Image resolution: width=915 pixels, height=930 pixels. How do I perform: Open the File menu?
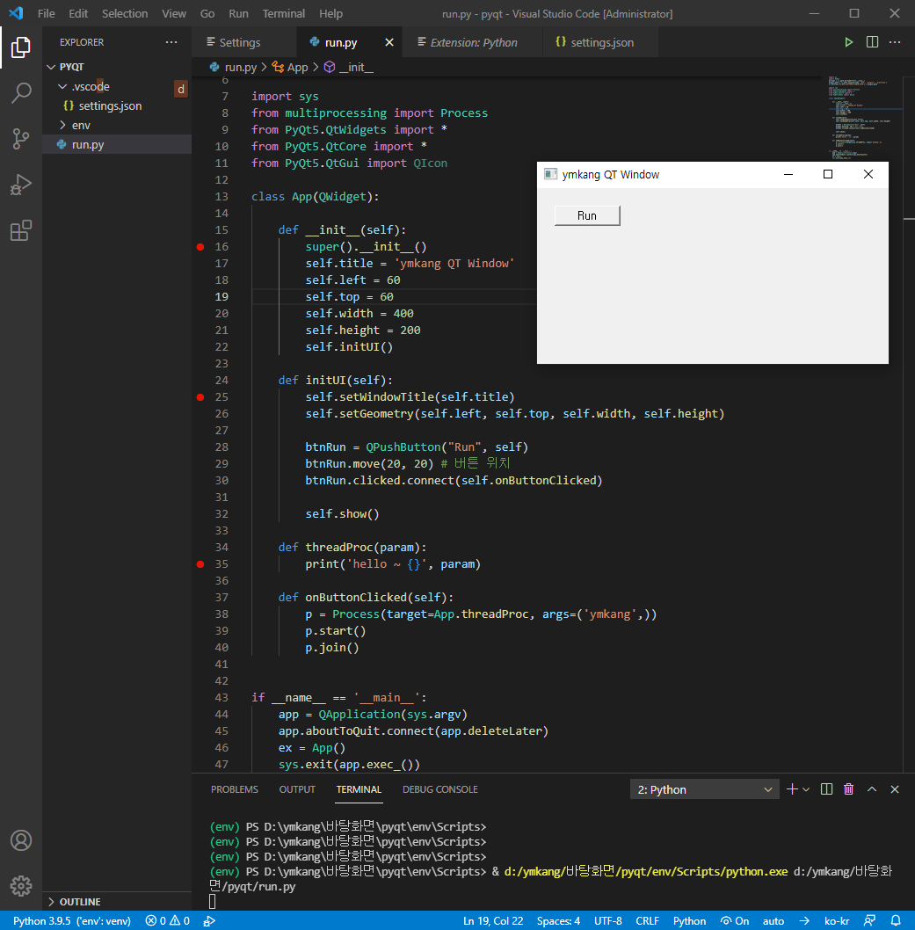tap(47, 13)
